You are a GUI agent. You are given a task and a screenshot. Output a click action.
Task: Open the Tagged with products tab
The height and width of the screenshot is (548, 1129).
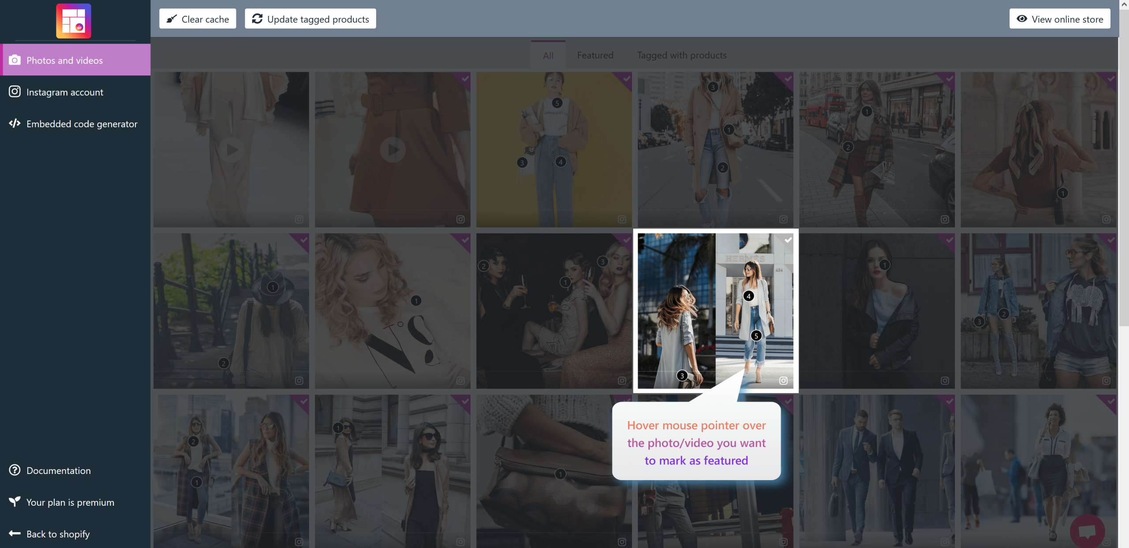[681, 56]
